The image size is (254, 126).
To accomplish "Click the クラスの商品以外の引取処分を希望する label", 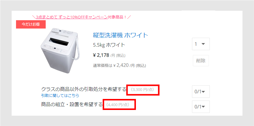I will click(x=84, y=89).
